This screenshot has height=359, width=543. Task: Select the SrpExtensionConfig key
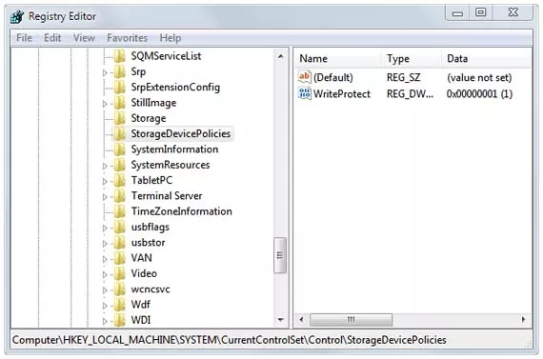pyautogui.click(x=175, y=87)
